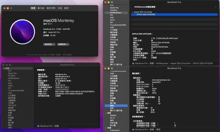Image resolution: width=220 pixels, height=132 pixels.
Task: Collapse the 硬體 group in the 硬體概覽 window
Action: pos(4,68)
